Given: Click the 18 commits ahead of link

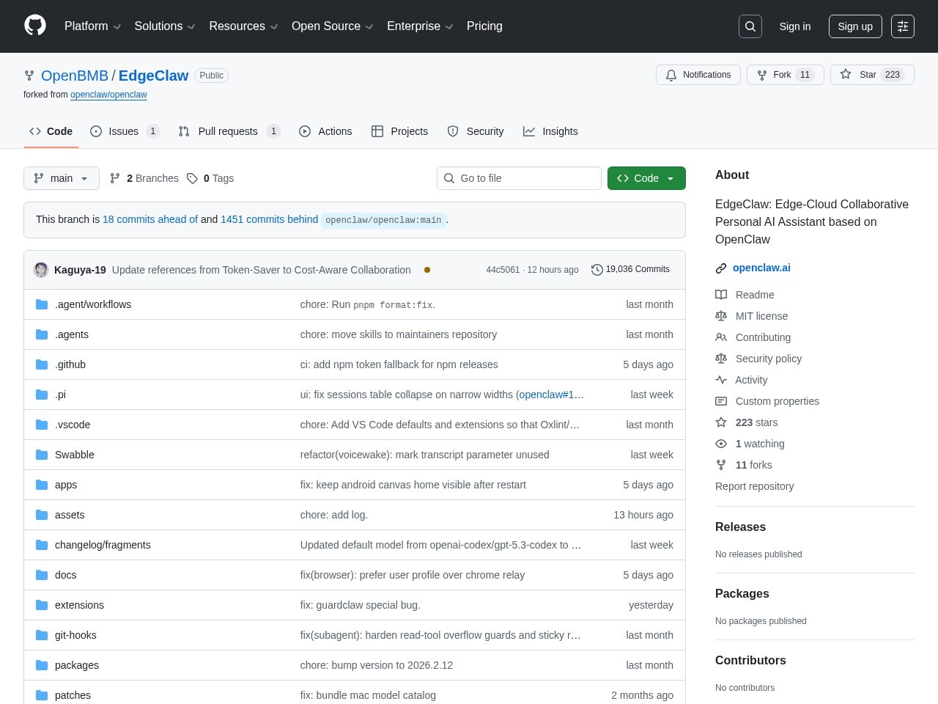Looking at the screenshot, I should click(x=150, y=219).
